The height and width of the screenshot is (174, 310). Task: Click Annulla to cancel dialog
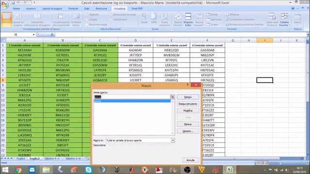(190, 160)
